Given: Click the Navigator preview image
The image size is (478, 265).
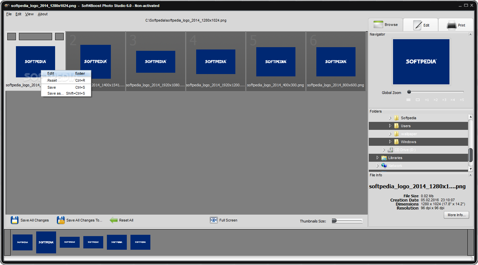Looking at the screenshot, I should tap(421, 62).
